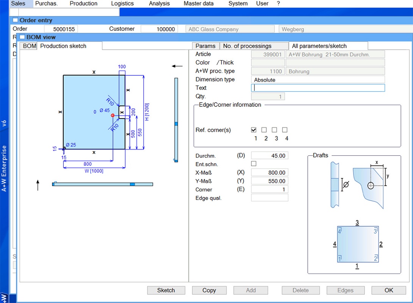413x303 pixels.
Task: Uncheck reference corner 1 checkbox
Action: pos(254,130)
